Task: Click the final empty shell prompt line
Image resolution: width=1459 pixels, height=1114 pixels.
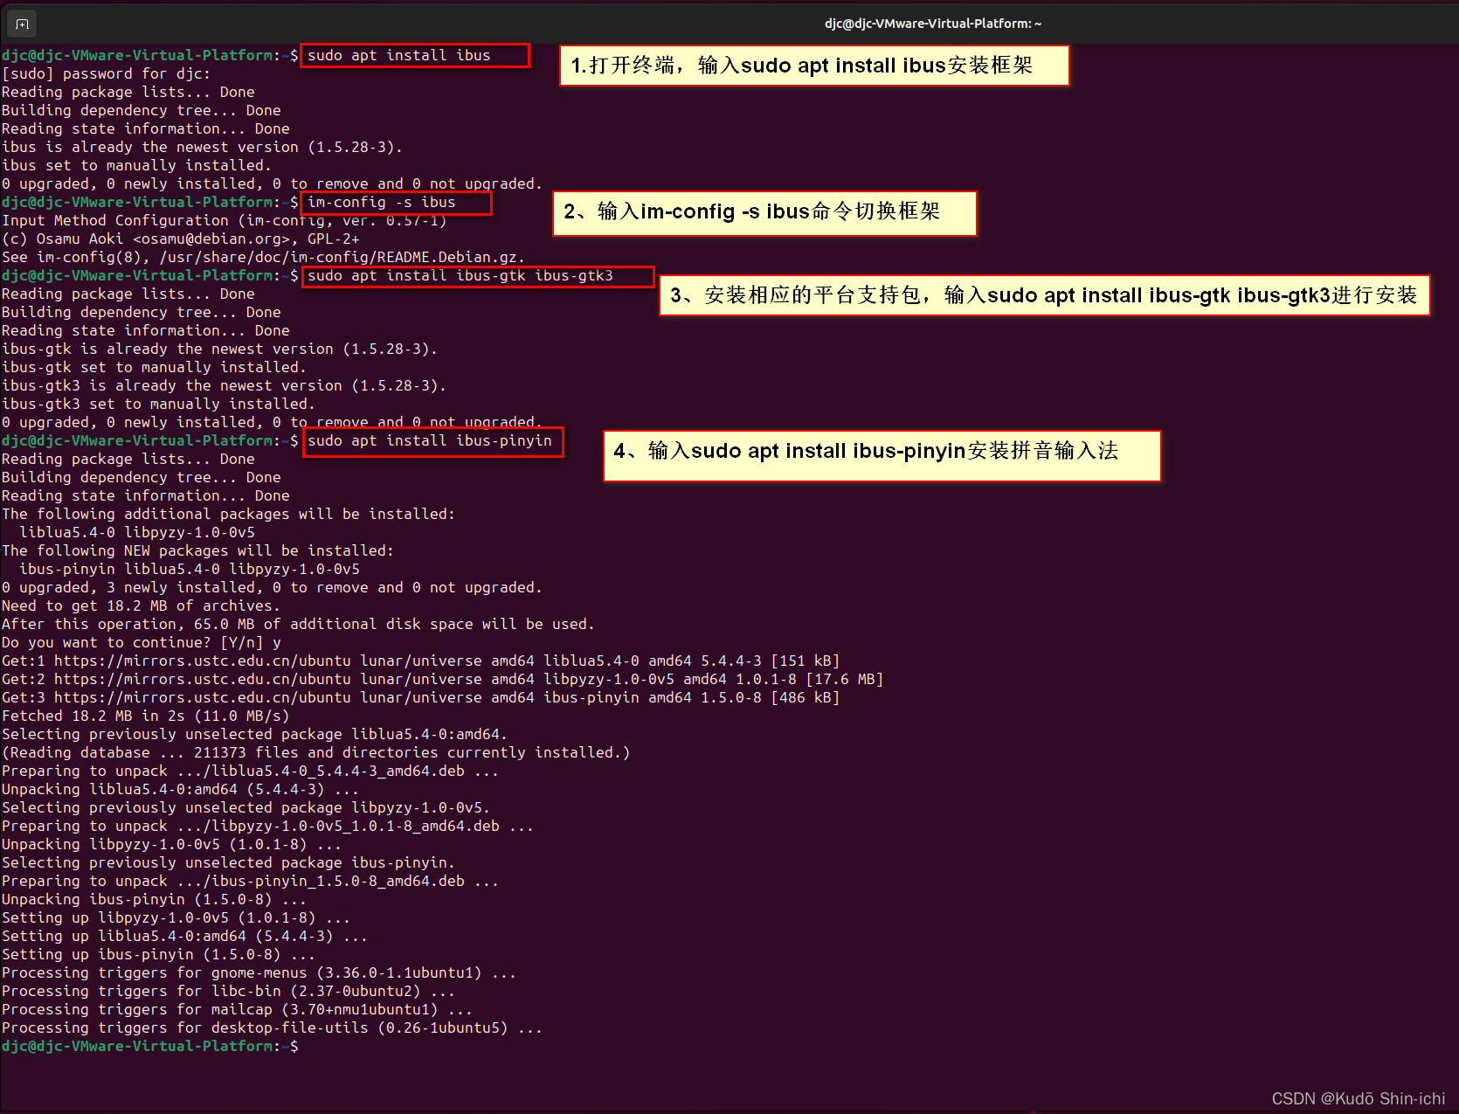Action: point(150,1046)
